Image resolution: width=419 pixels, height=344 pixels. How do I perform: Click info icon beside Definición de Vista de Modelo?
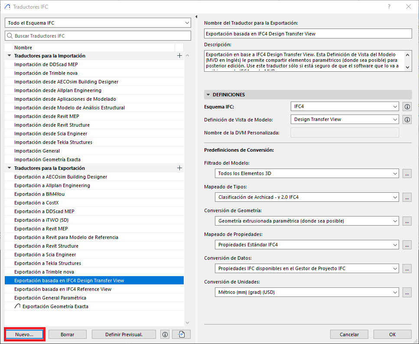click(407, 120)
